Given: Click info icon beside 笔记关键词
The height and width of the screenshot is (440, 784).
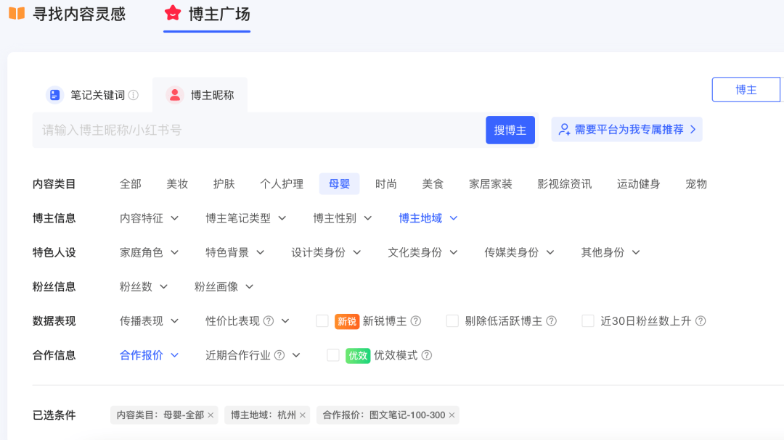Looking at the screenshot, I should click(x=134, y=95).
